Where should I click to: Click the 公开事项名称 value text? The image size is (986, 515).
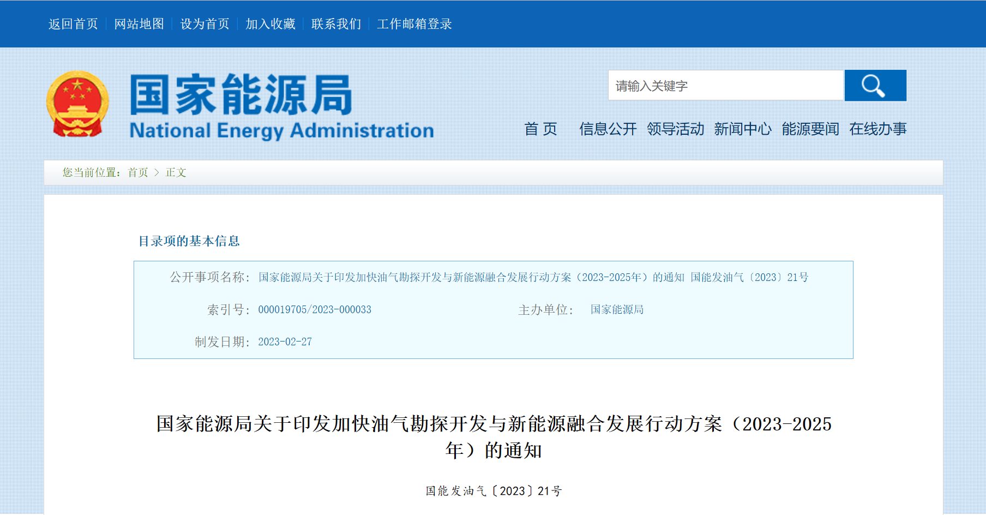point(533,277)
